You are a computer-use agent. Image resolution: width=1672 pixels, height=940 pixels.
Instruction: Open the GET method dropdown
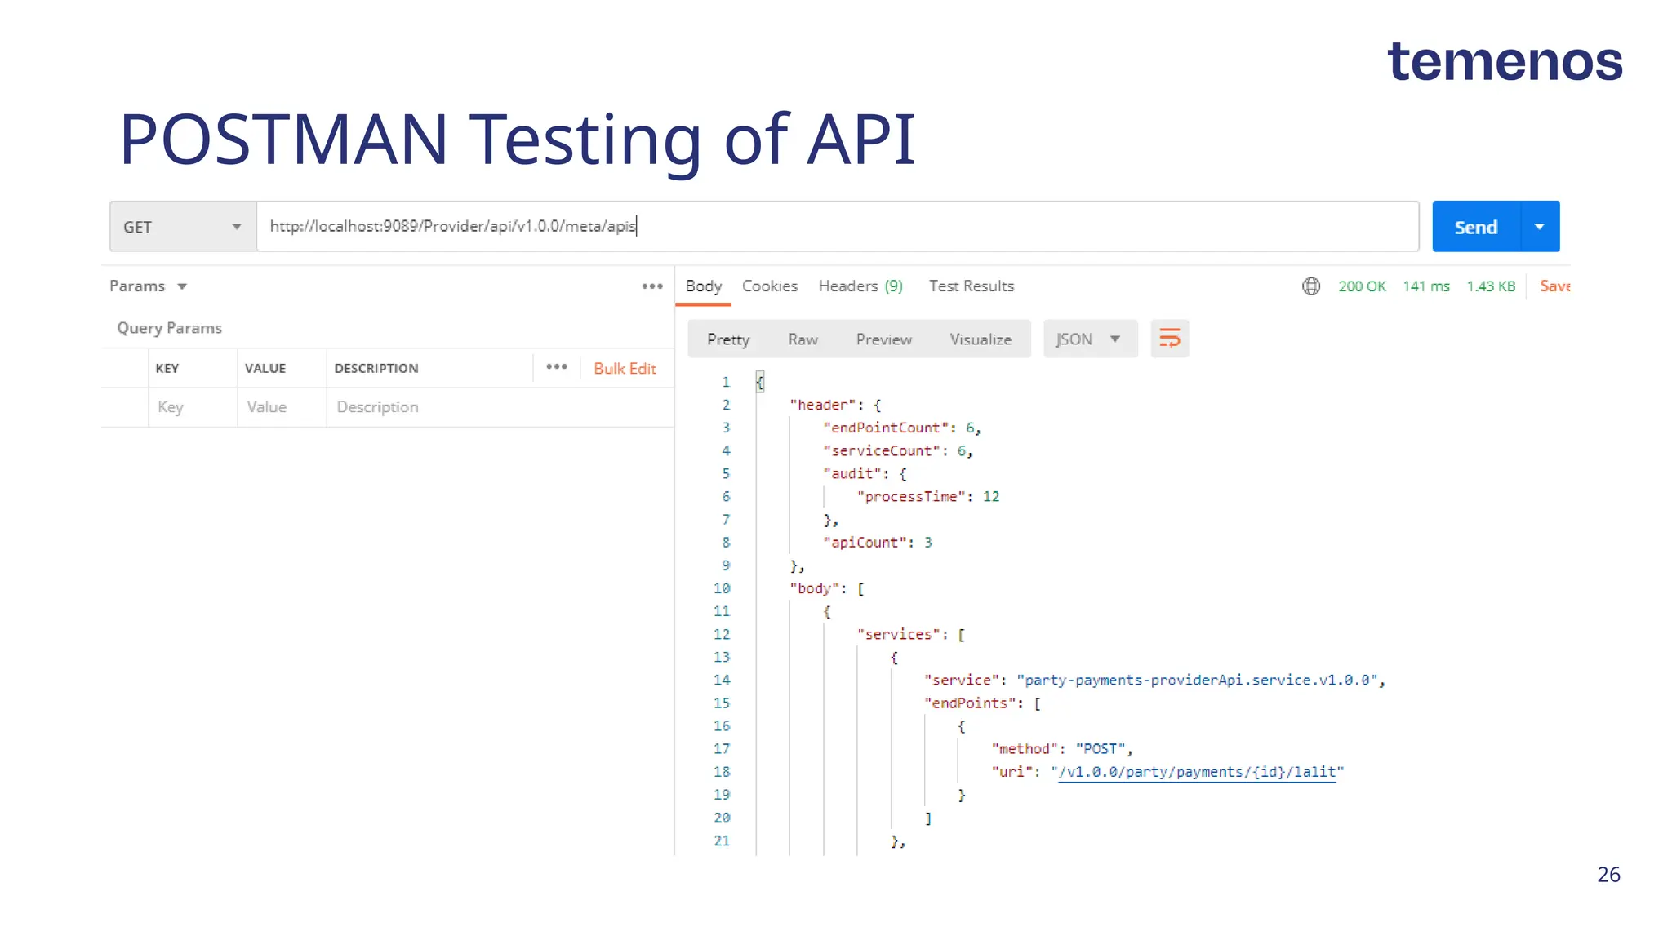(x=183, y=227)
